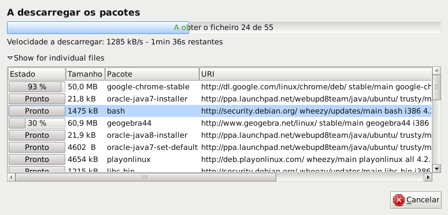Click the 93 % progress cell
Viewport: 448px width, 215px height.
[x=37, y=87]
